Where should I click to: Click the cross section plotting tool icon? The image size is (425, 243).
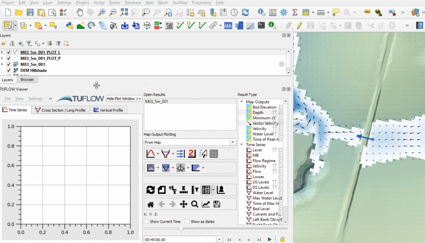(x=165, y=154)
